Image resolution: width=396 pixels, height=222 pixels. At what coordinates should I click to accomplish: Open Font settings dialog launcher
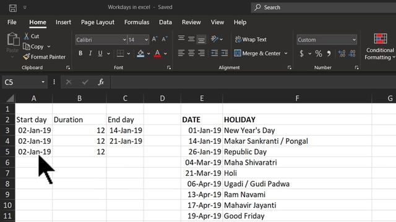click(x=169, y=67)
